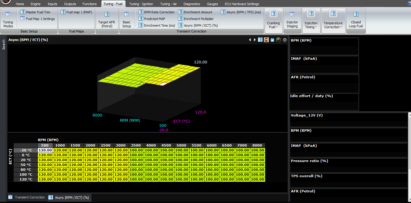Click the 500 RPM column header
This screenshot has width=411, height=203.
point(45,145)
